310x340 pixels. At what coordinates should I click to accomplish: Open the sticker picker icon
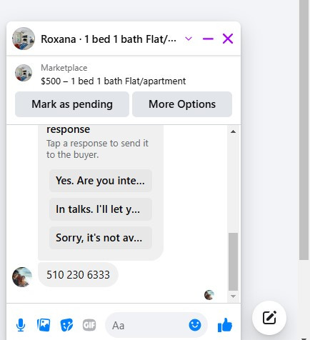click(66, 325)
